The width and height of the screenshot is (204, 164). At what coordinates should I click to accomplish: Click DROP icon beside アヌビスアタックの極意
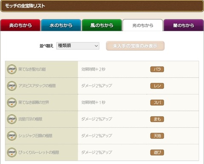12,86
